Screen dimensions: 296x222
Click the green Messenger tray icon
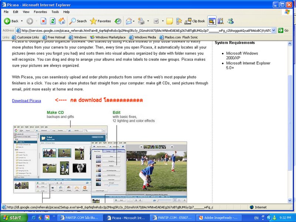(x=275, y=218)
